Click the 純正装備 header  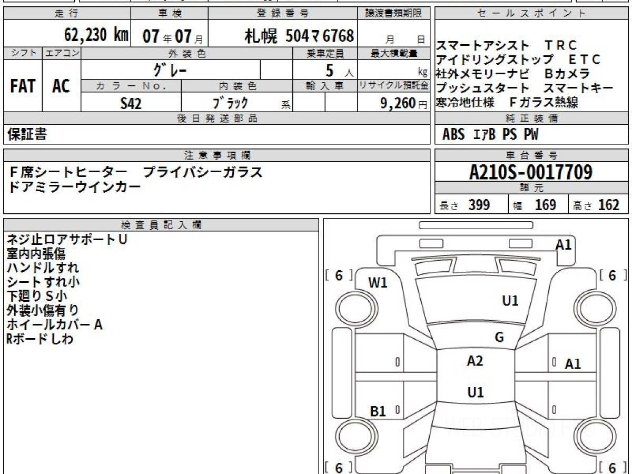pos(532,118)
